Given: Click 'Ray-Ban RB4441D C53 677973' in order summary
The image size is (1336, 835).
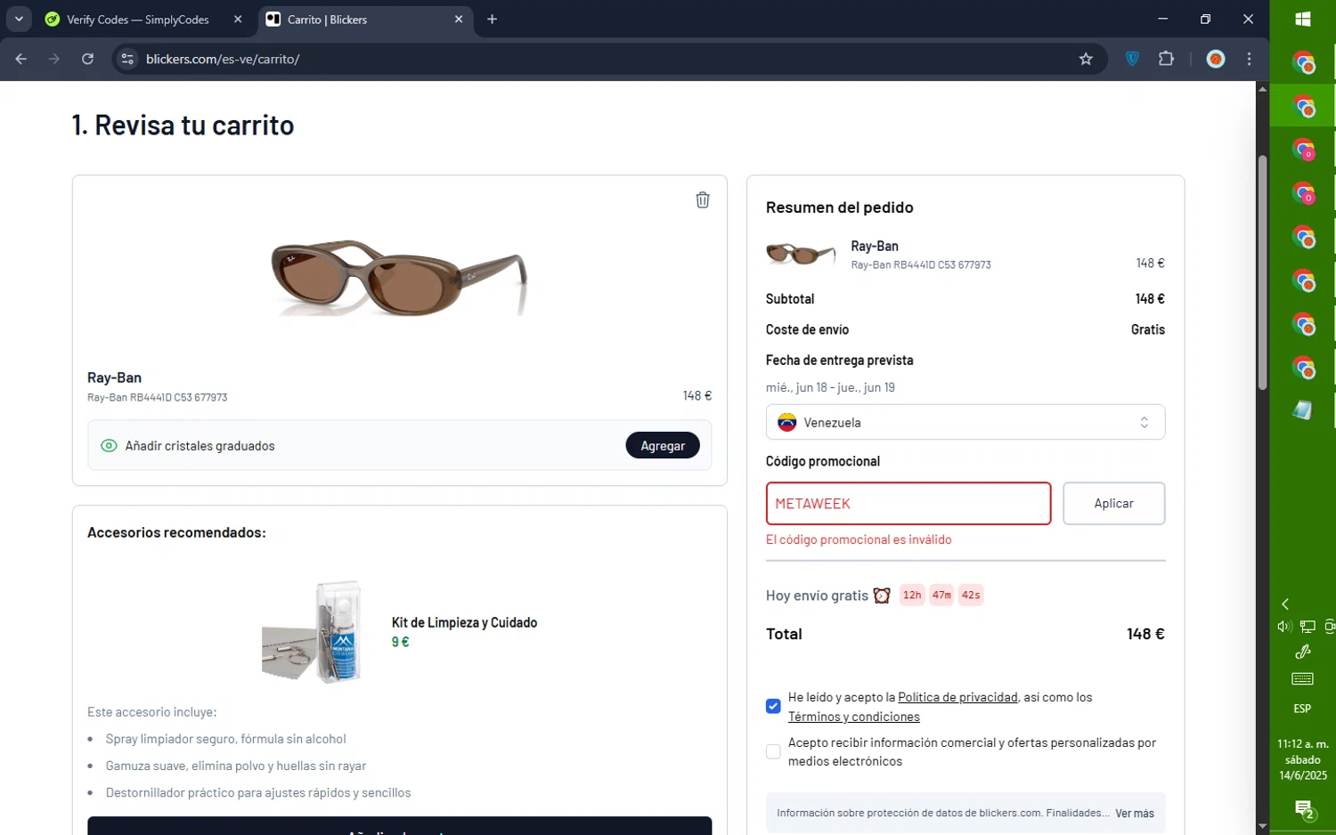Looking at the screenshot, I should (x=920, y=265).
